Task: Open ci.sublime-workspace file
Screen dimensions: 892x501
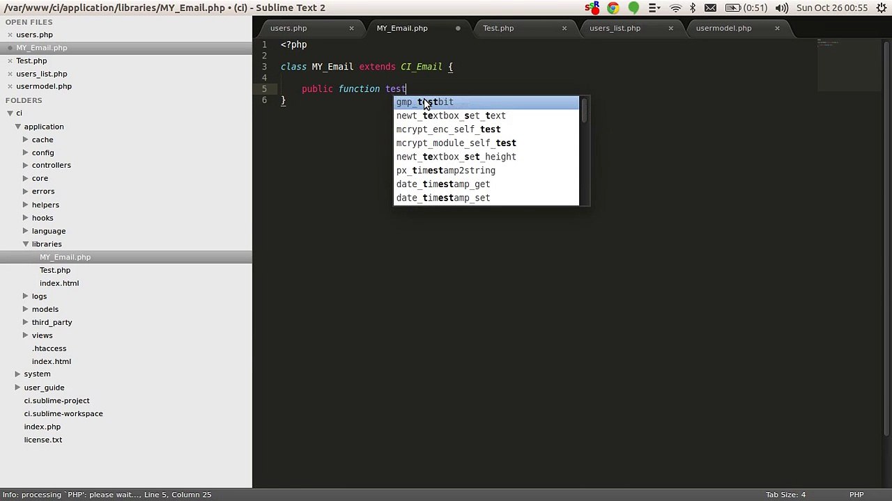Action: pyautogui.click(x=63, y=414)
